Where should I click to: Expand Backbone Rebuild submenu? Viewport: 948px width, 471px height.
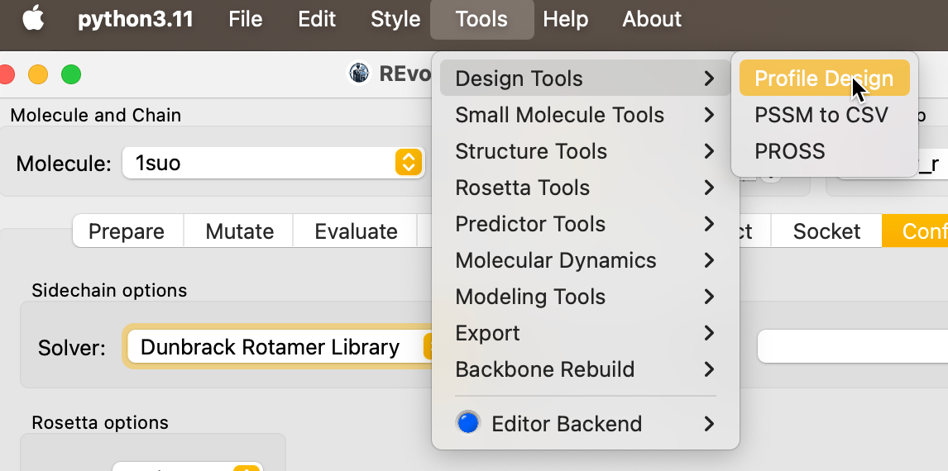pos(585,369)
